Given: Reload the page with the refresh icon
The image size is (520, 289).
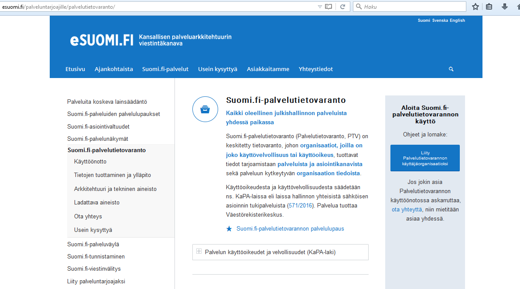Looking at the screenshot, I should [x=342, y=7].
